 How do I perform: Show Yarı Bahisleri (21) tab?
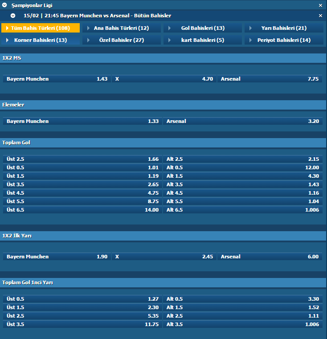[284, 28]
